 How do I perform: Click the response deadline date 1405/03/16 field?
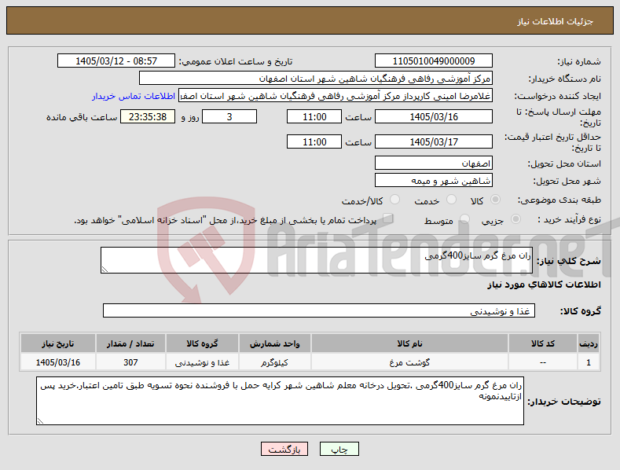pyautogui.click(x=433, y=116)
